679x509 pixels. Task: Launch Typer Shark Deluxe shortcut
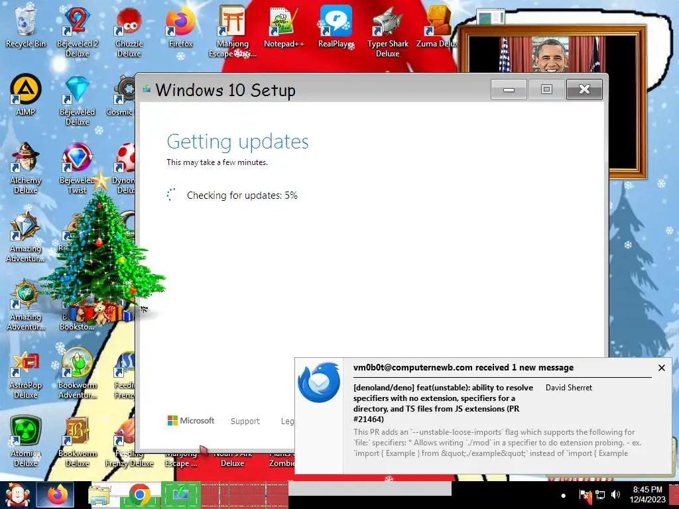387,31
